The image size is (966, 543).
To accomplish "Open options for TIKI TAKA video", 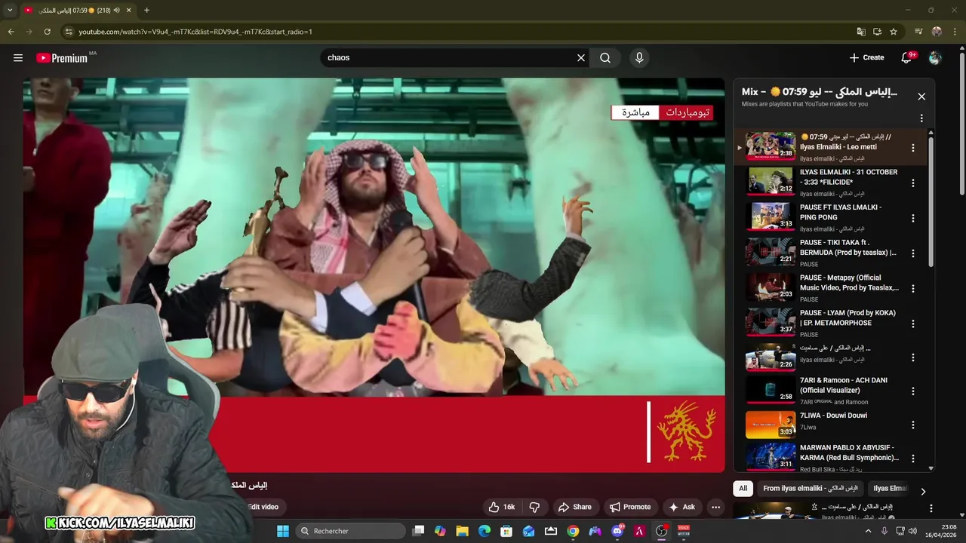I will tap(912, 253).
